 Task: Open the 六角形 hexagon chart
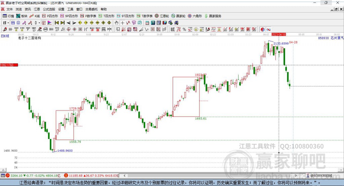point(195,16)
